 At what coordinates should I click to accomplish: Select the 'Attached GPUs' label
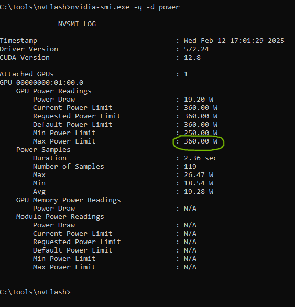(x=27, y=74)
